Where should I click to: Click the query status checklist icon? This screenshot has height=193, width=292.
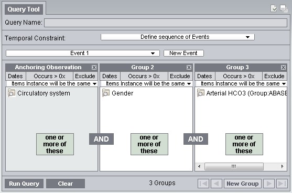click(274, 8)
